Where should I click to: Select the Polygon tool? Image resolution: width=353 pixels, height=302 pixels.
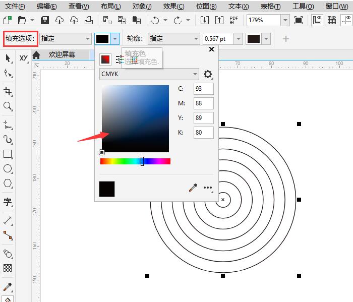[8, 183]
